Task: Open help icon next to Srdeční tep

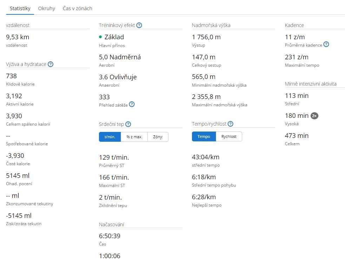Action: pyautogui.click(x=128, y=124)
